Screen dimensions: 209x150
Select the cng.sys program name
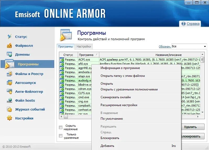tap(83, 101)
